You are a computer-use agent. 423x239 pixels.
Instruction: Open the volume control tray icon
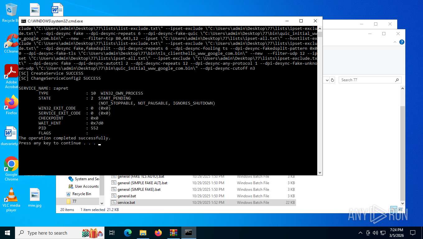375,233
